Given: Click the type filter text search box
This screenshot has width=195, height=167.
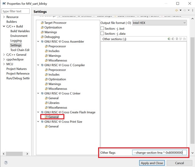Looking at the screenshot, I should pos(16,11).
